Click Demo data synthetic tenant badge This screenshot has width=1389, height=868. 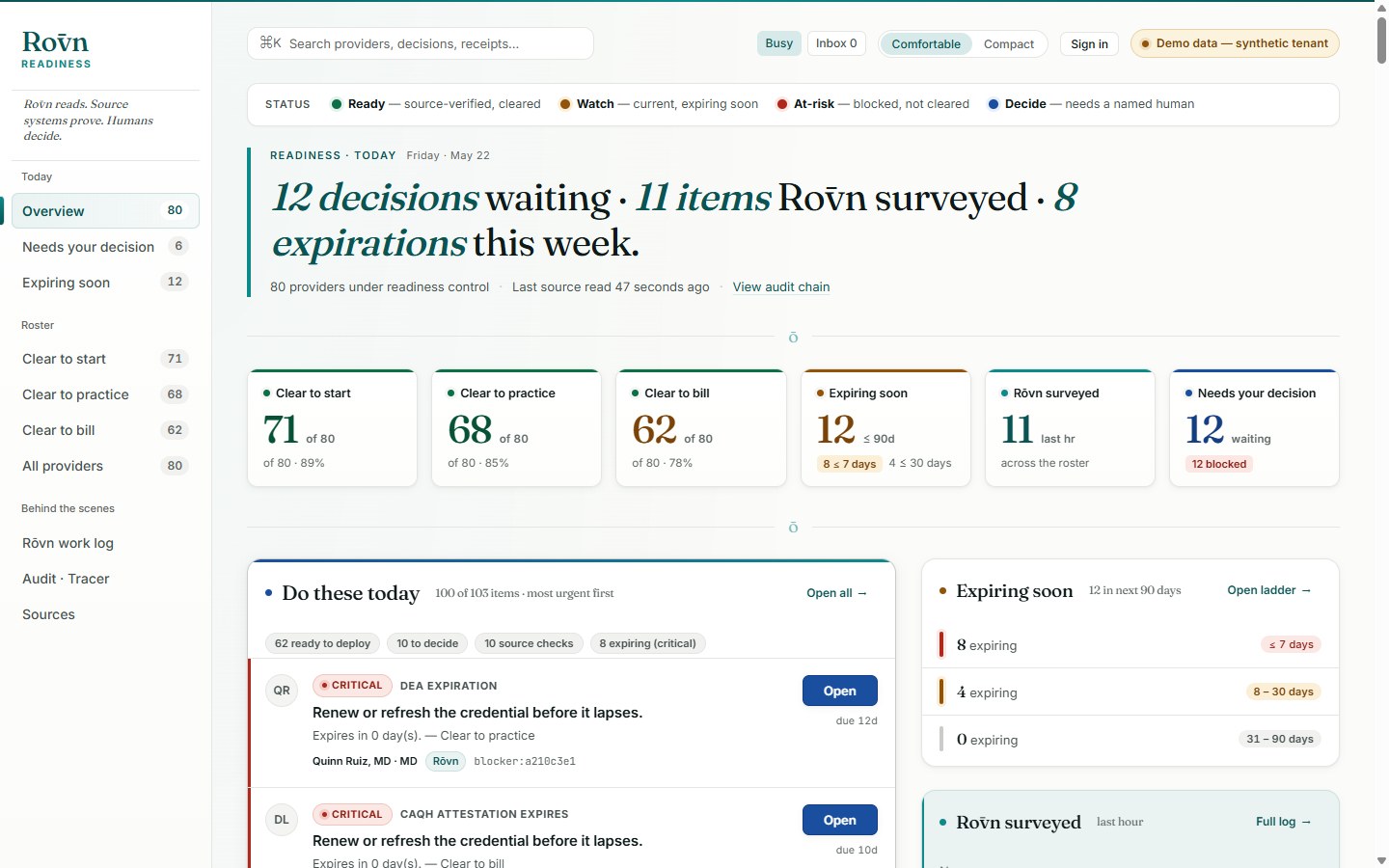click(x=1235, y=43)
